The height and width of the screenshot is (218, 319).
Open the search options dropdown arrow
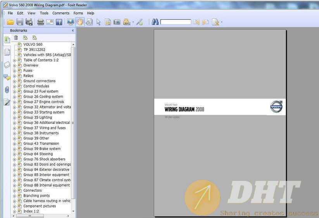pyautogui.click(x=222, y=22)
